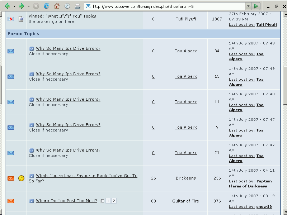This screenshot has width=287, height=215.
Task: Click the site icon beside the URL
Action: click(x=88, y=6)
